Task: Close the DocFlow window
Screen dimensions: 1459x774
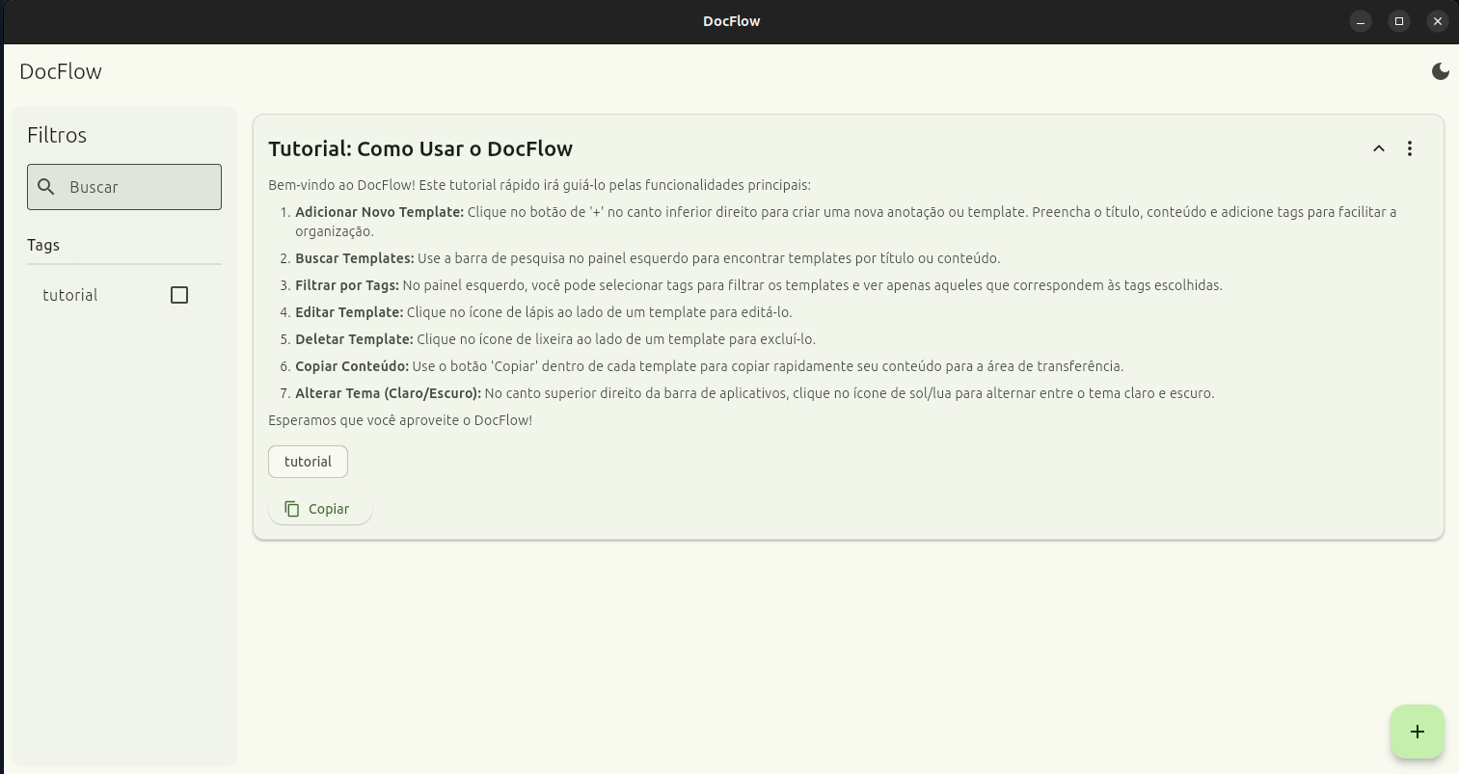Action: pyautogui.click(x=1438, y=20)
